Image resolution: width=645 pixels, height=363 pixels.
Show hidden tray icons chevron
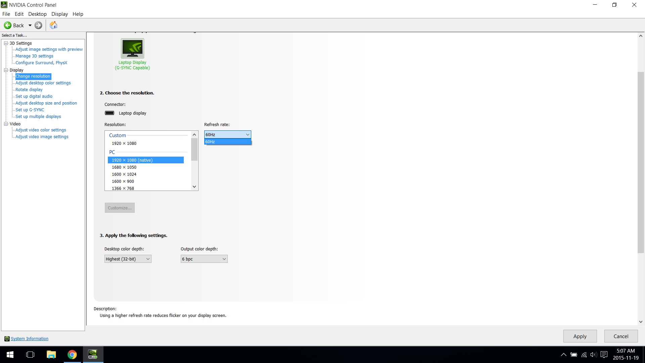coord(564,355)
